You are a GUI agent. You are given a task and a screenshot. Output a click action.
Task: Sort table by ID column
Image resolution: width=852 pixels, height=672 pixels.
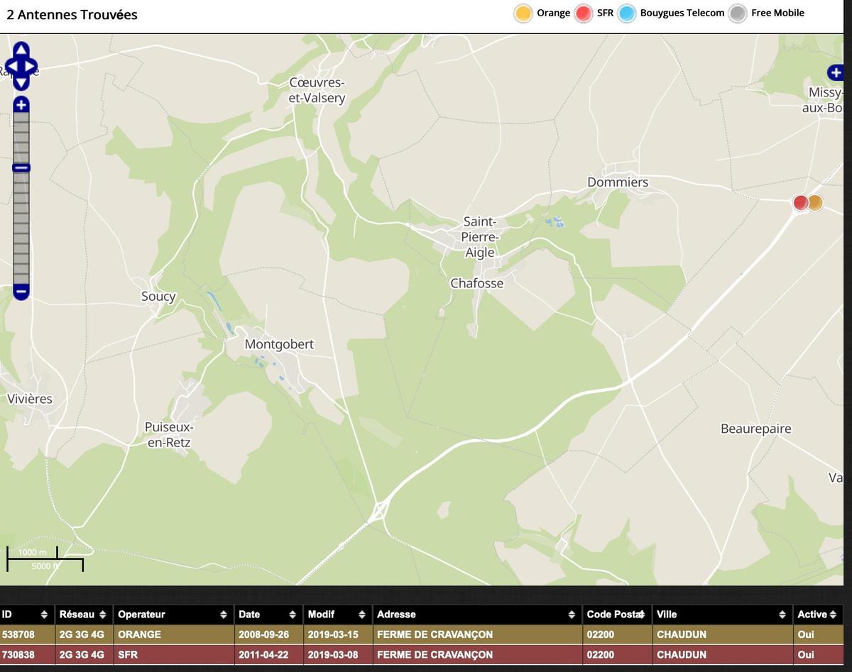point(26,615)
